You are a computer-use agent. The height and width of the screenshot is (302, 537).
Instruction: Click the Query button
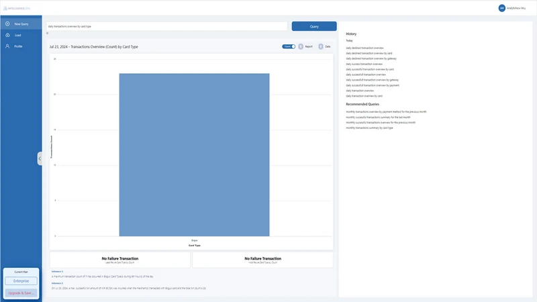coord(314,26)
